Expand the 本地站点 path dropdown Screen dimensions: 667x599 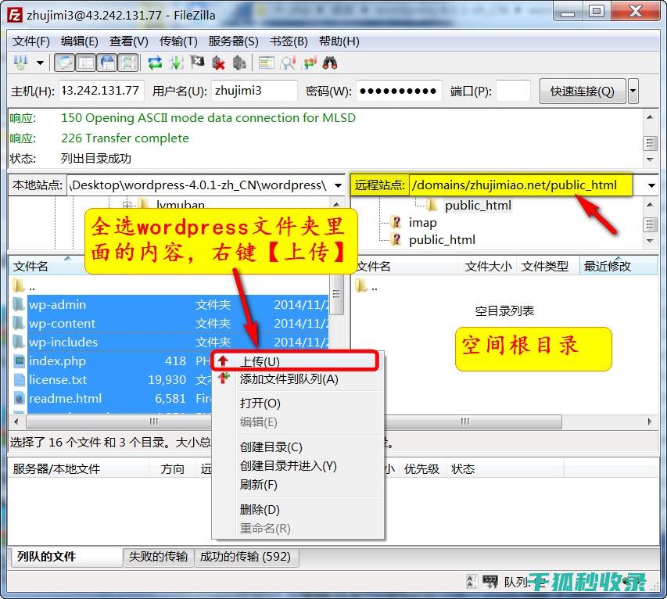click(x=338, y=185)
